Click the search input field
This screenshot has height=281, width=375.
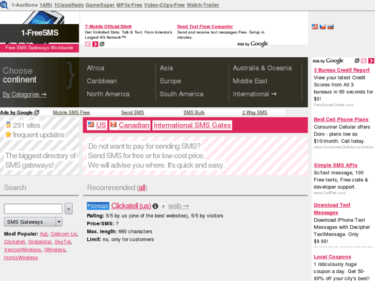[x=33, y=209]
